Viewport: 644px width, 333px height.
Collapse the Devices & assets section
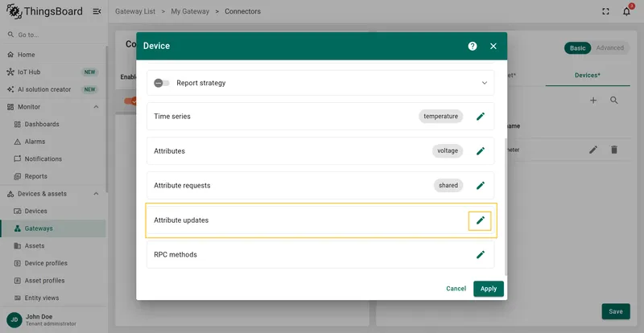[96, 194]
